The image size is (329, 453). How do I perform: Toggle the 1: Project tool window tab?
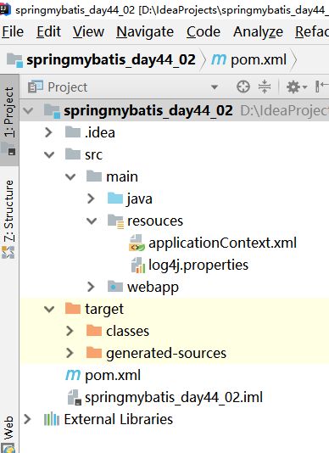(x=9, y=120)
